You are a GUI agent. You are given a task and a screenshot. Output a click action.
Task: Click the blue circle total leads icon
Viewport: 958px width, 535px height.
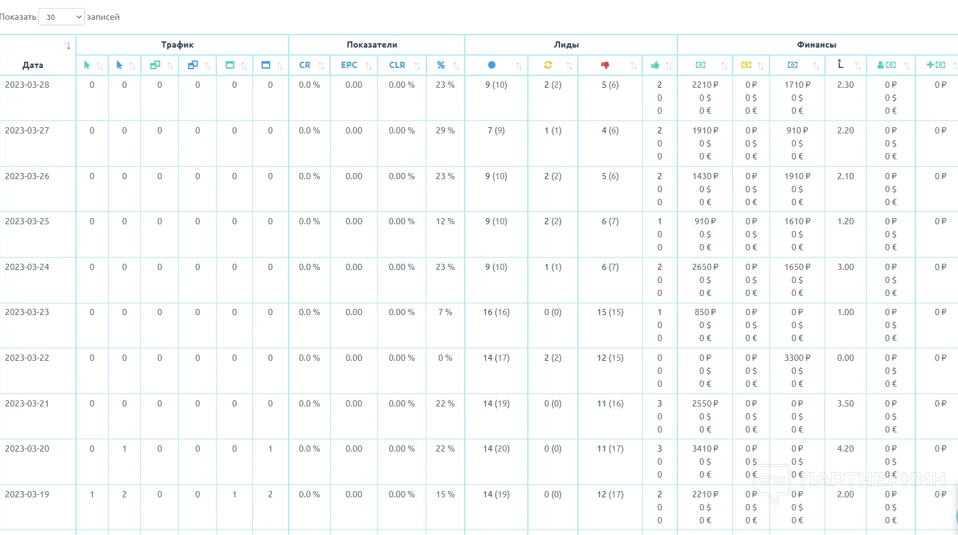tap(491, 65)
